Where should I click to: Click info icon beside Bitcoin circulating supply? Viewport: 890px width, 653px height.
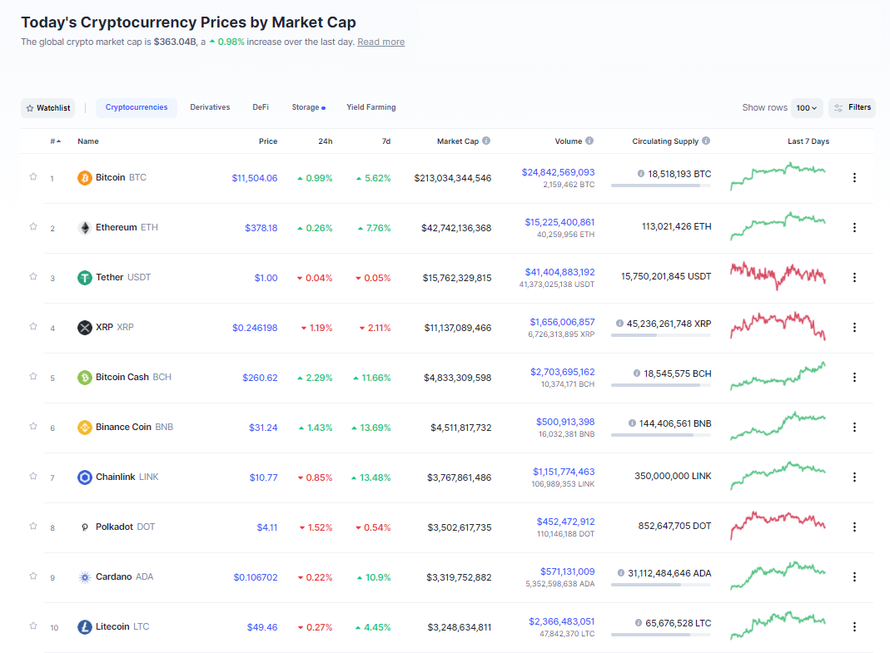[x=641, y=174]
